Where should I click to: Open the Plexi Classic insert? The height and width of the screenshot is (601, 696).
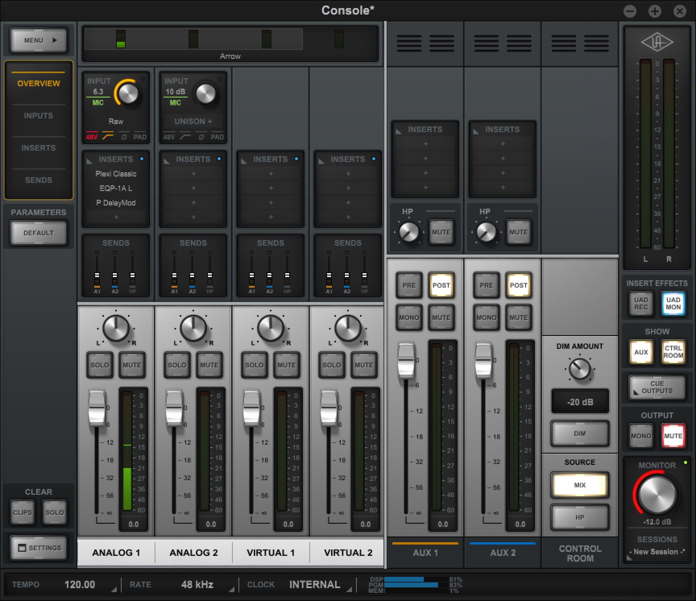[116, 174]
